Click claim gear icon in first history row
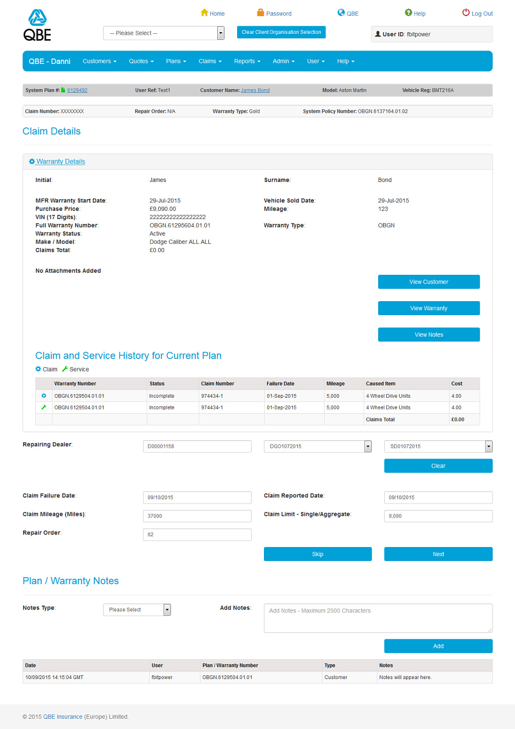Screen dimensions: 515x729 point(44,396)
